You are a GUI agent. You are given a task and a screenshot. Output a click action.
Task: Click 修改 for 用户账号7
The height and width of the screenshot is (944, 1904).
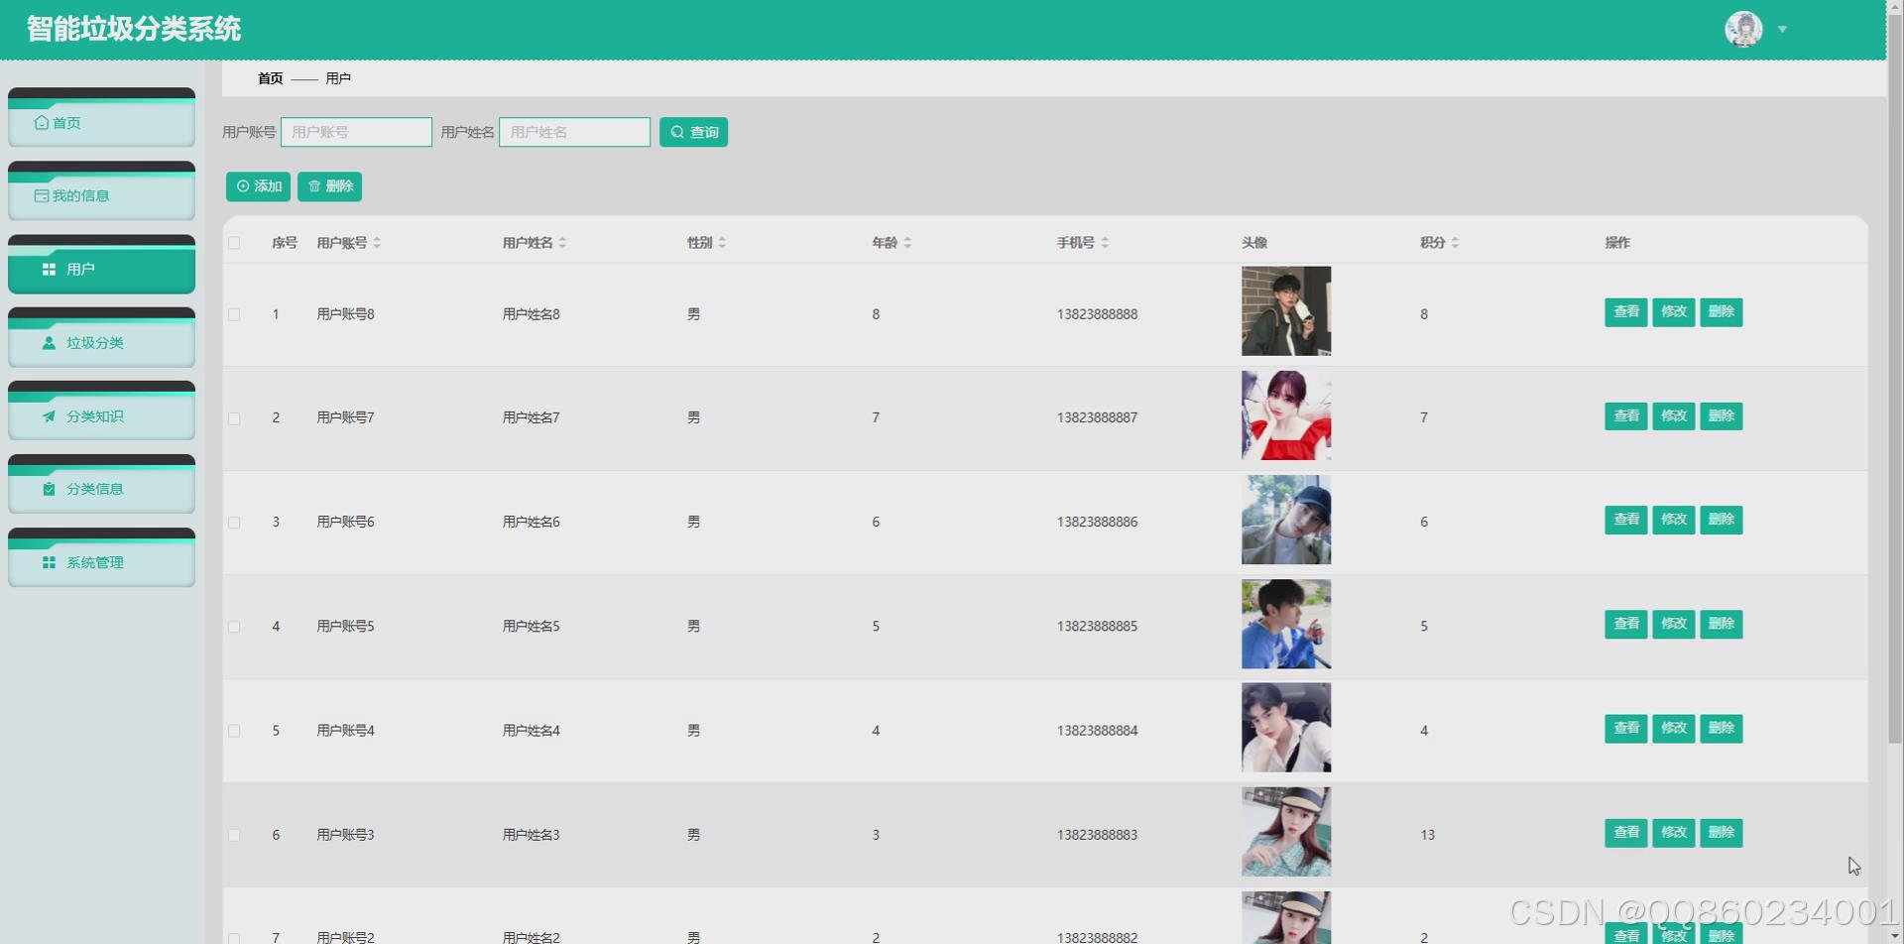(x=1674, y=416)
